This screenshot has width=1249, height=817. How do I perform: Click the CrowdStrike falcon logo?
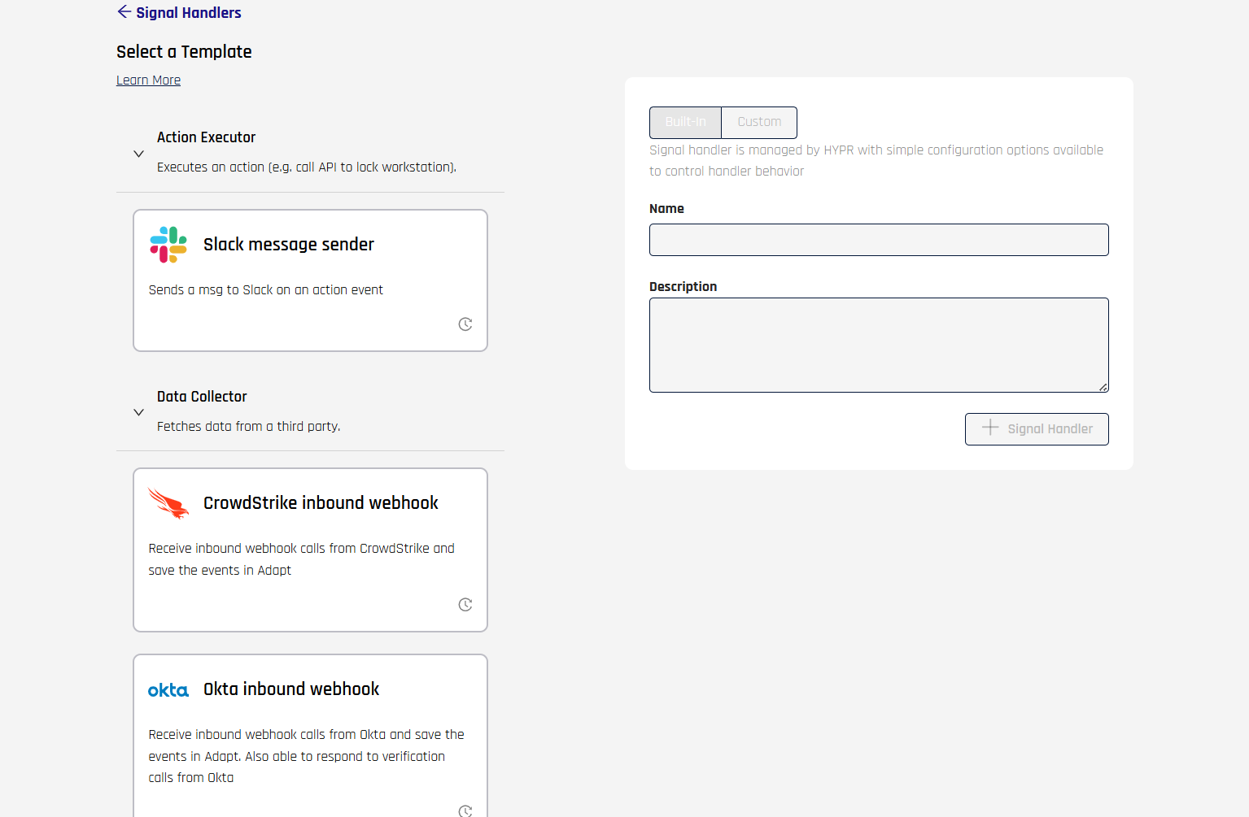point(168,503)
